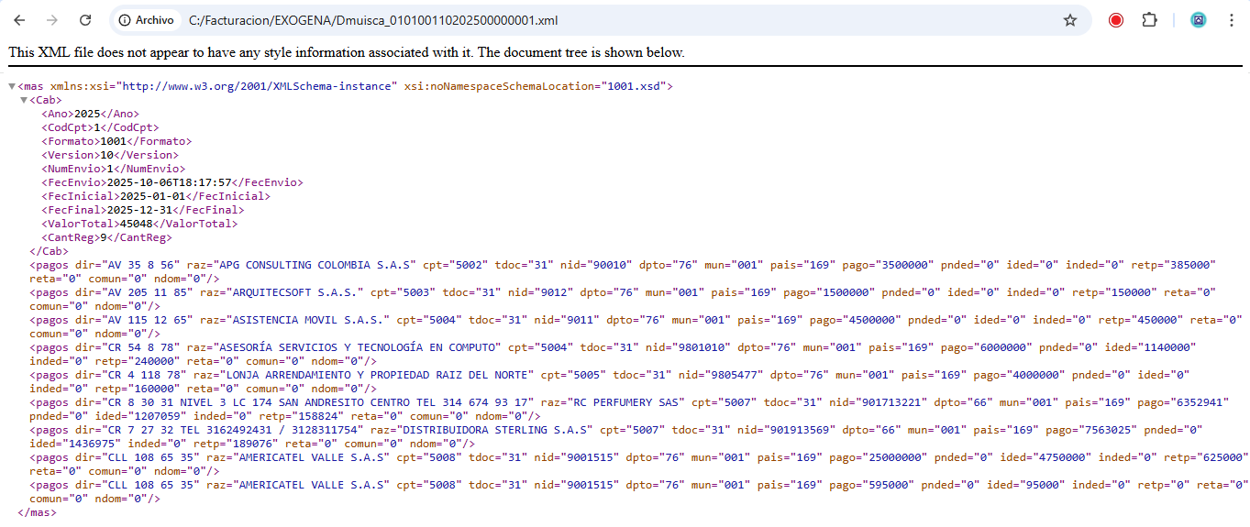Open the red record extension icon
1250x527 pixels.
1116,20
